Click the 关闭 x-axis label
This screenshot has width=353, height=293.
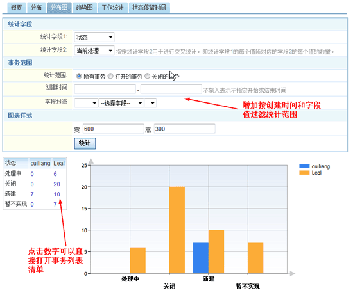click(169, 286)
